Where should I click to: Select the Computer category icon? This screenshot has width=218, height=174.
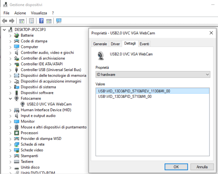(x=17, y=47)
